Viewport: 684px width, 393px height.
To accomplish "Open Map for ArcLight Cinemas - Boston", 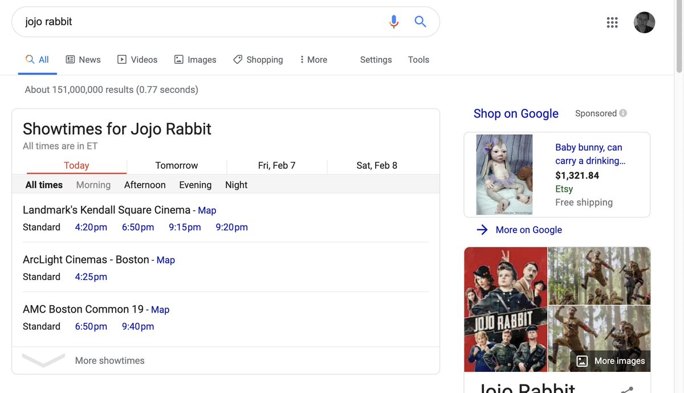I will point(166,260).
